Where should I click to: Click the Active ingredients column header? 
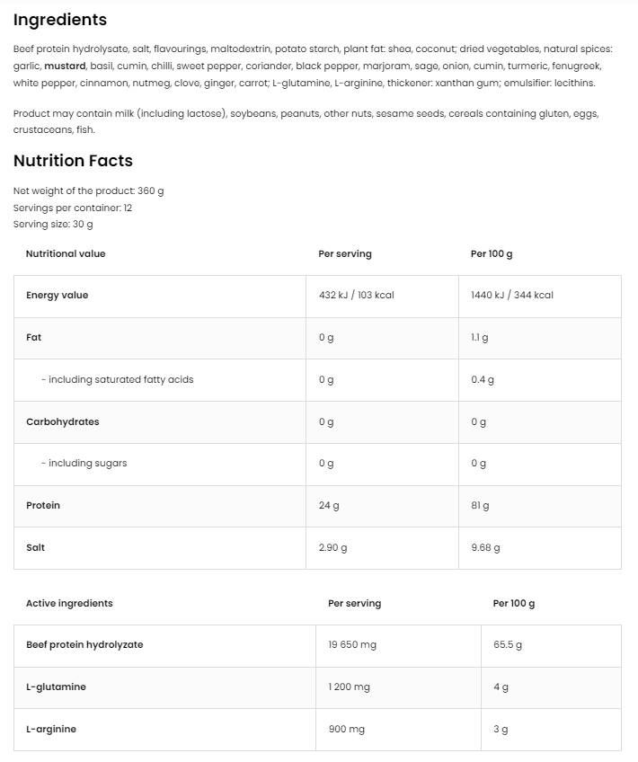click(69, 603)
